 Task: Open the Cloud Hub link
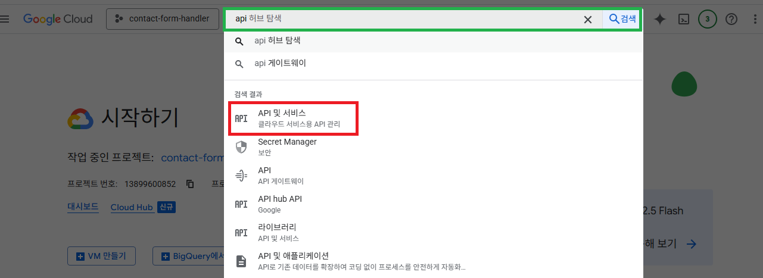click(132, 207)
